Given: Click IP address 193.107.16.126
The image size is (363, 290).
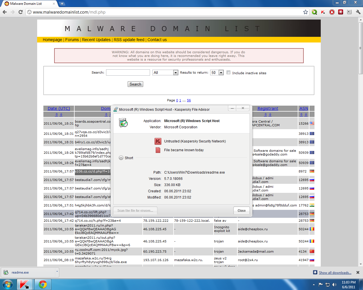Looking at the screenshot, I should (x=156, y=260).
